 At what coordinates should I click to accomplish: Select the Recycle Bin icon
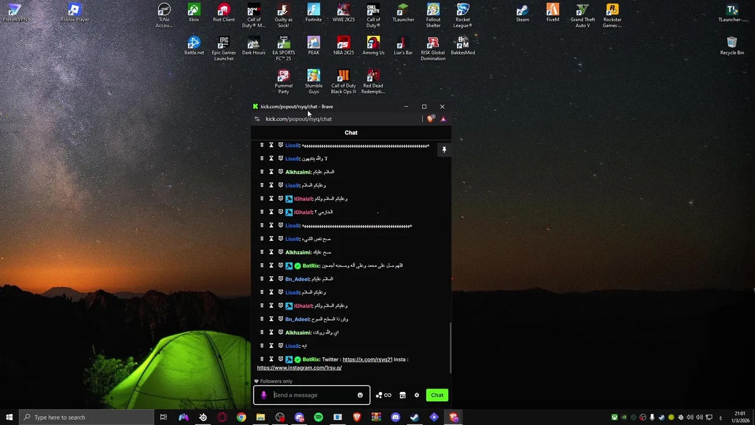click(x=732, y=46)
